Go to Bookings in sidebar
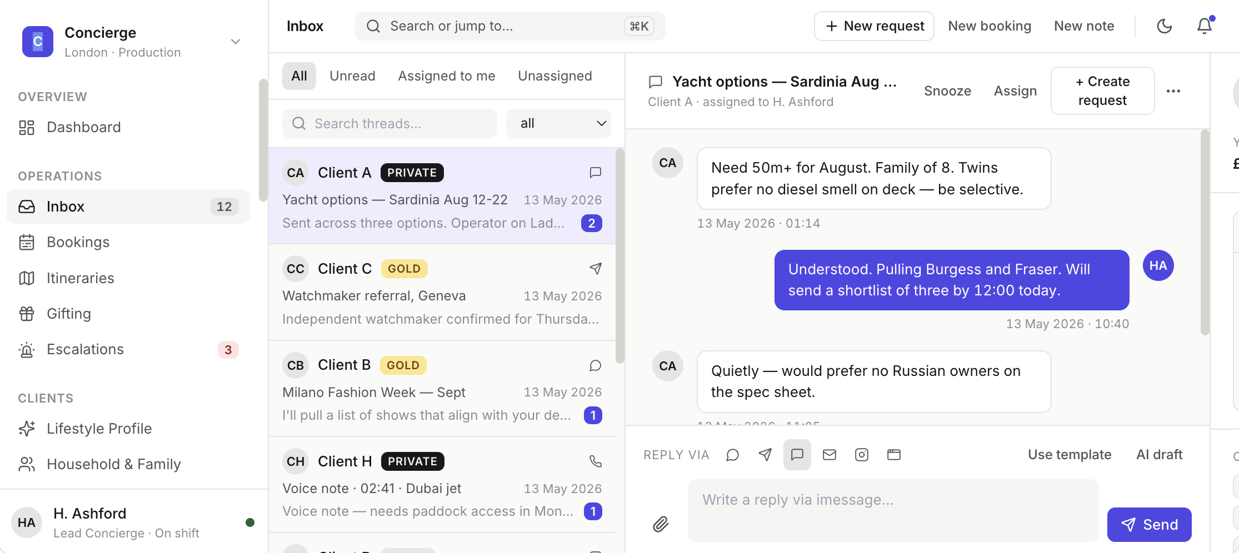1239x553 pixels. point(128,242)
